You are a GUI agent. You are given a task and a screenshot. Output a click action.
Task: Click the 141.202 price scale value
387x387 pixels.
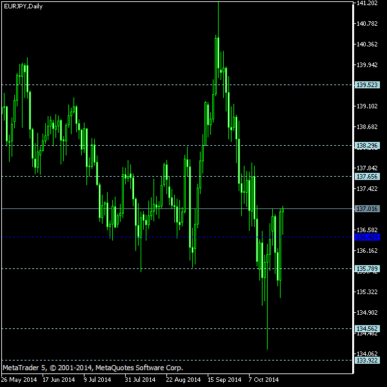tap(367, 3)
